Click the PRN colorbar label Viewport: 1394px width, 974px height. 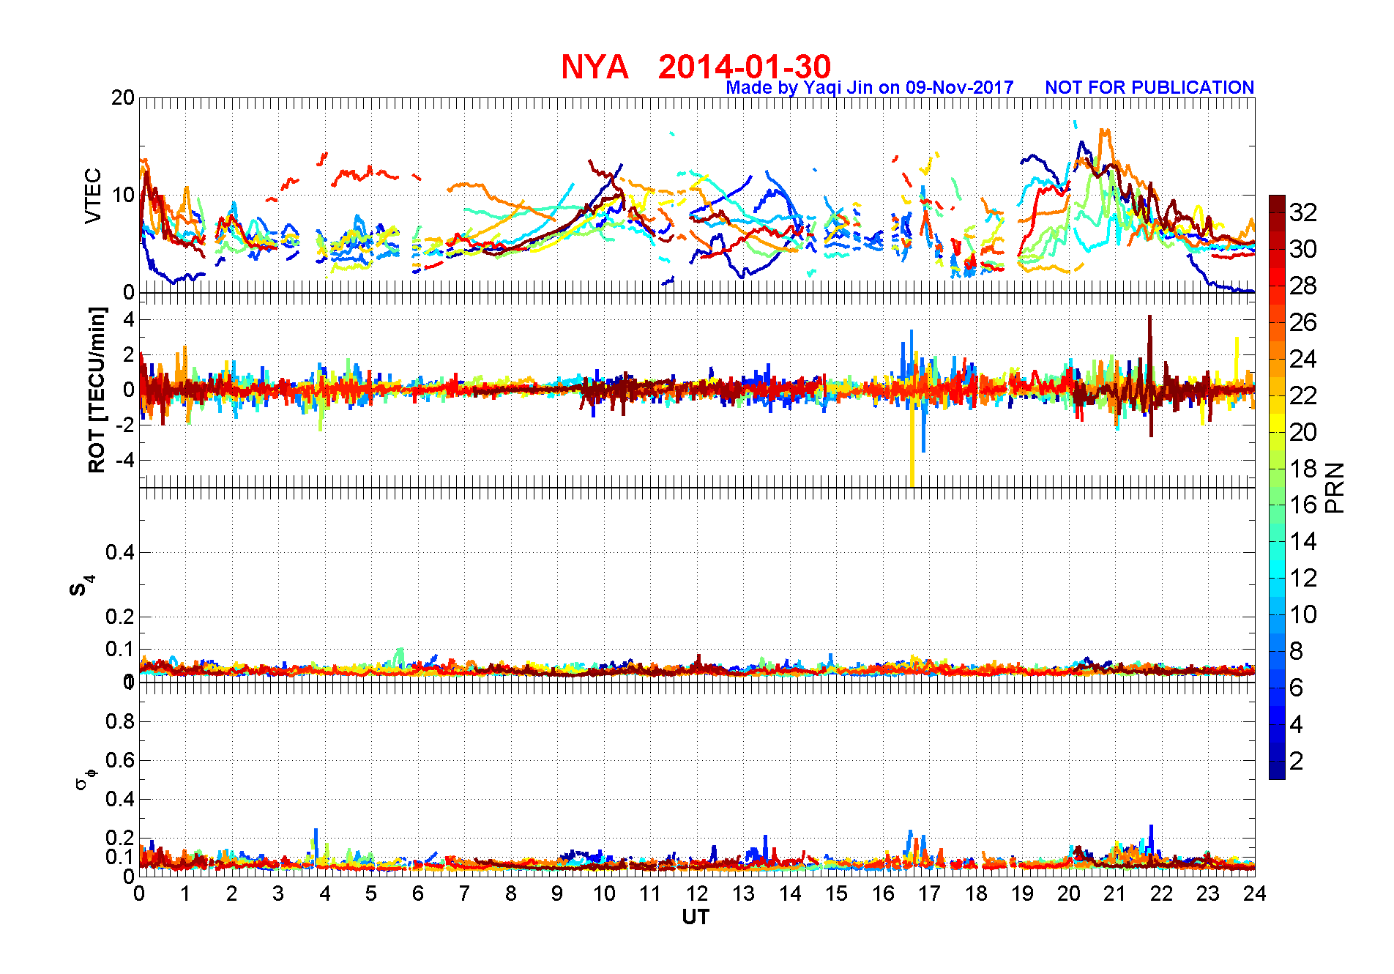1335,488
